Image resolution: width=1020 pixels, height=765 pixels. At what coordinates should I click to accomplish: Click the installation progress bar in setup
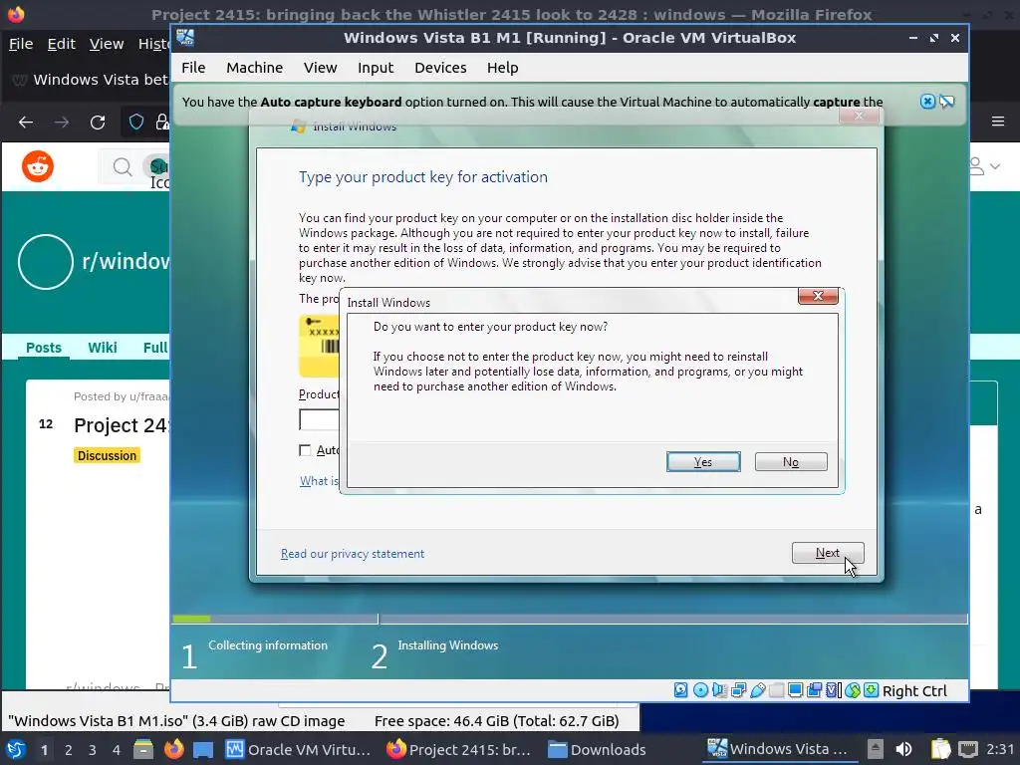coord(570,619)
